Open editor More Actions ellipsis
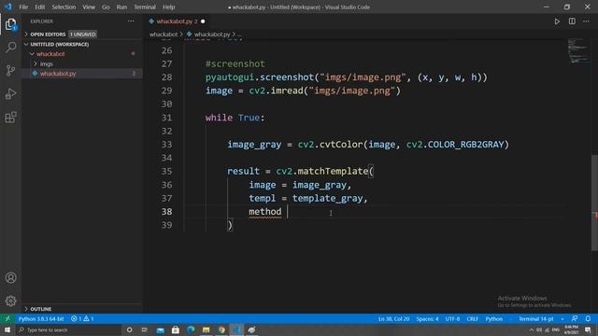598x336 pixels. click(586, 21)
